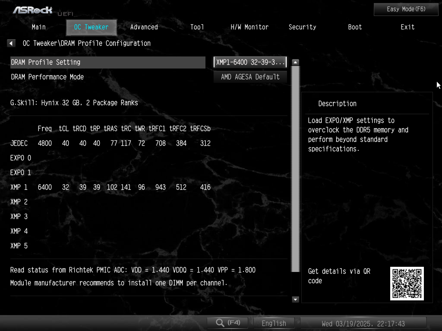Open the Advanced tab

click(x=144, y=27)
